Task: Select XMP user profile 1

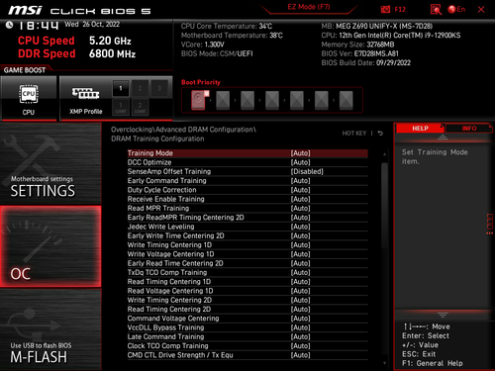Action: point(121,108)
